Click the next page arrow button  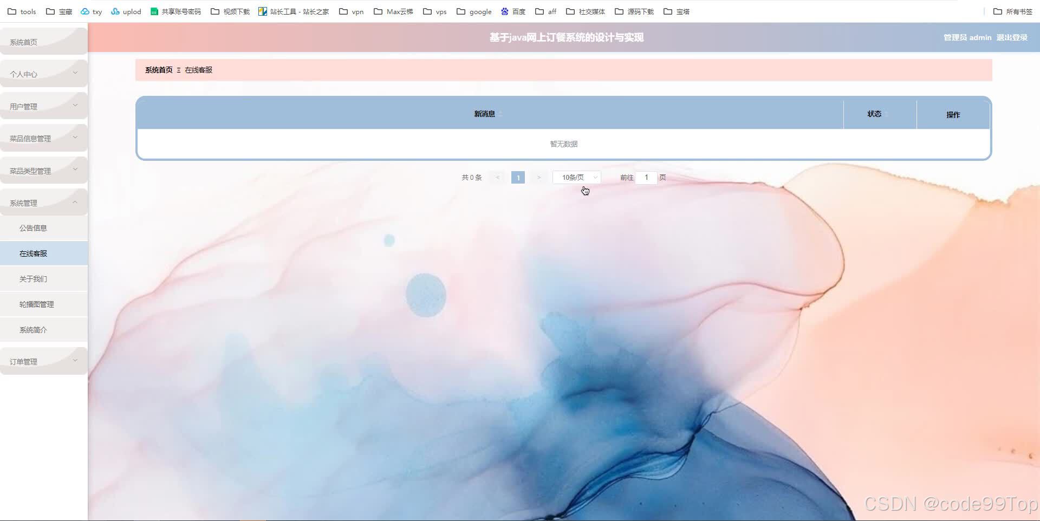coord(538,177)
